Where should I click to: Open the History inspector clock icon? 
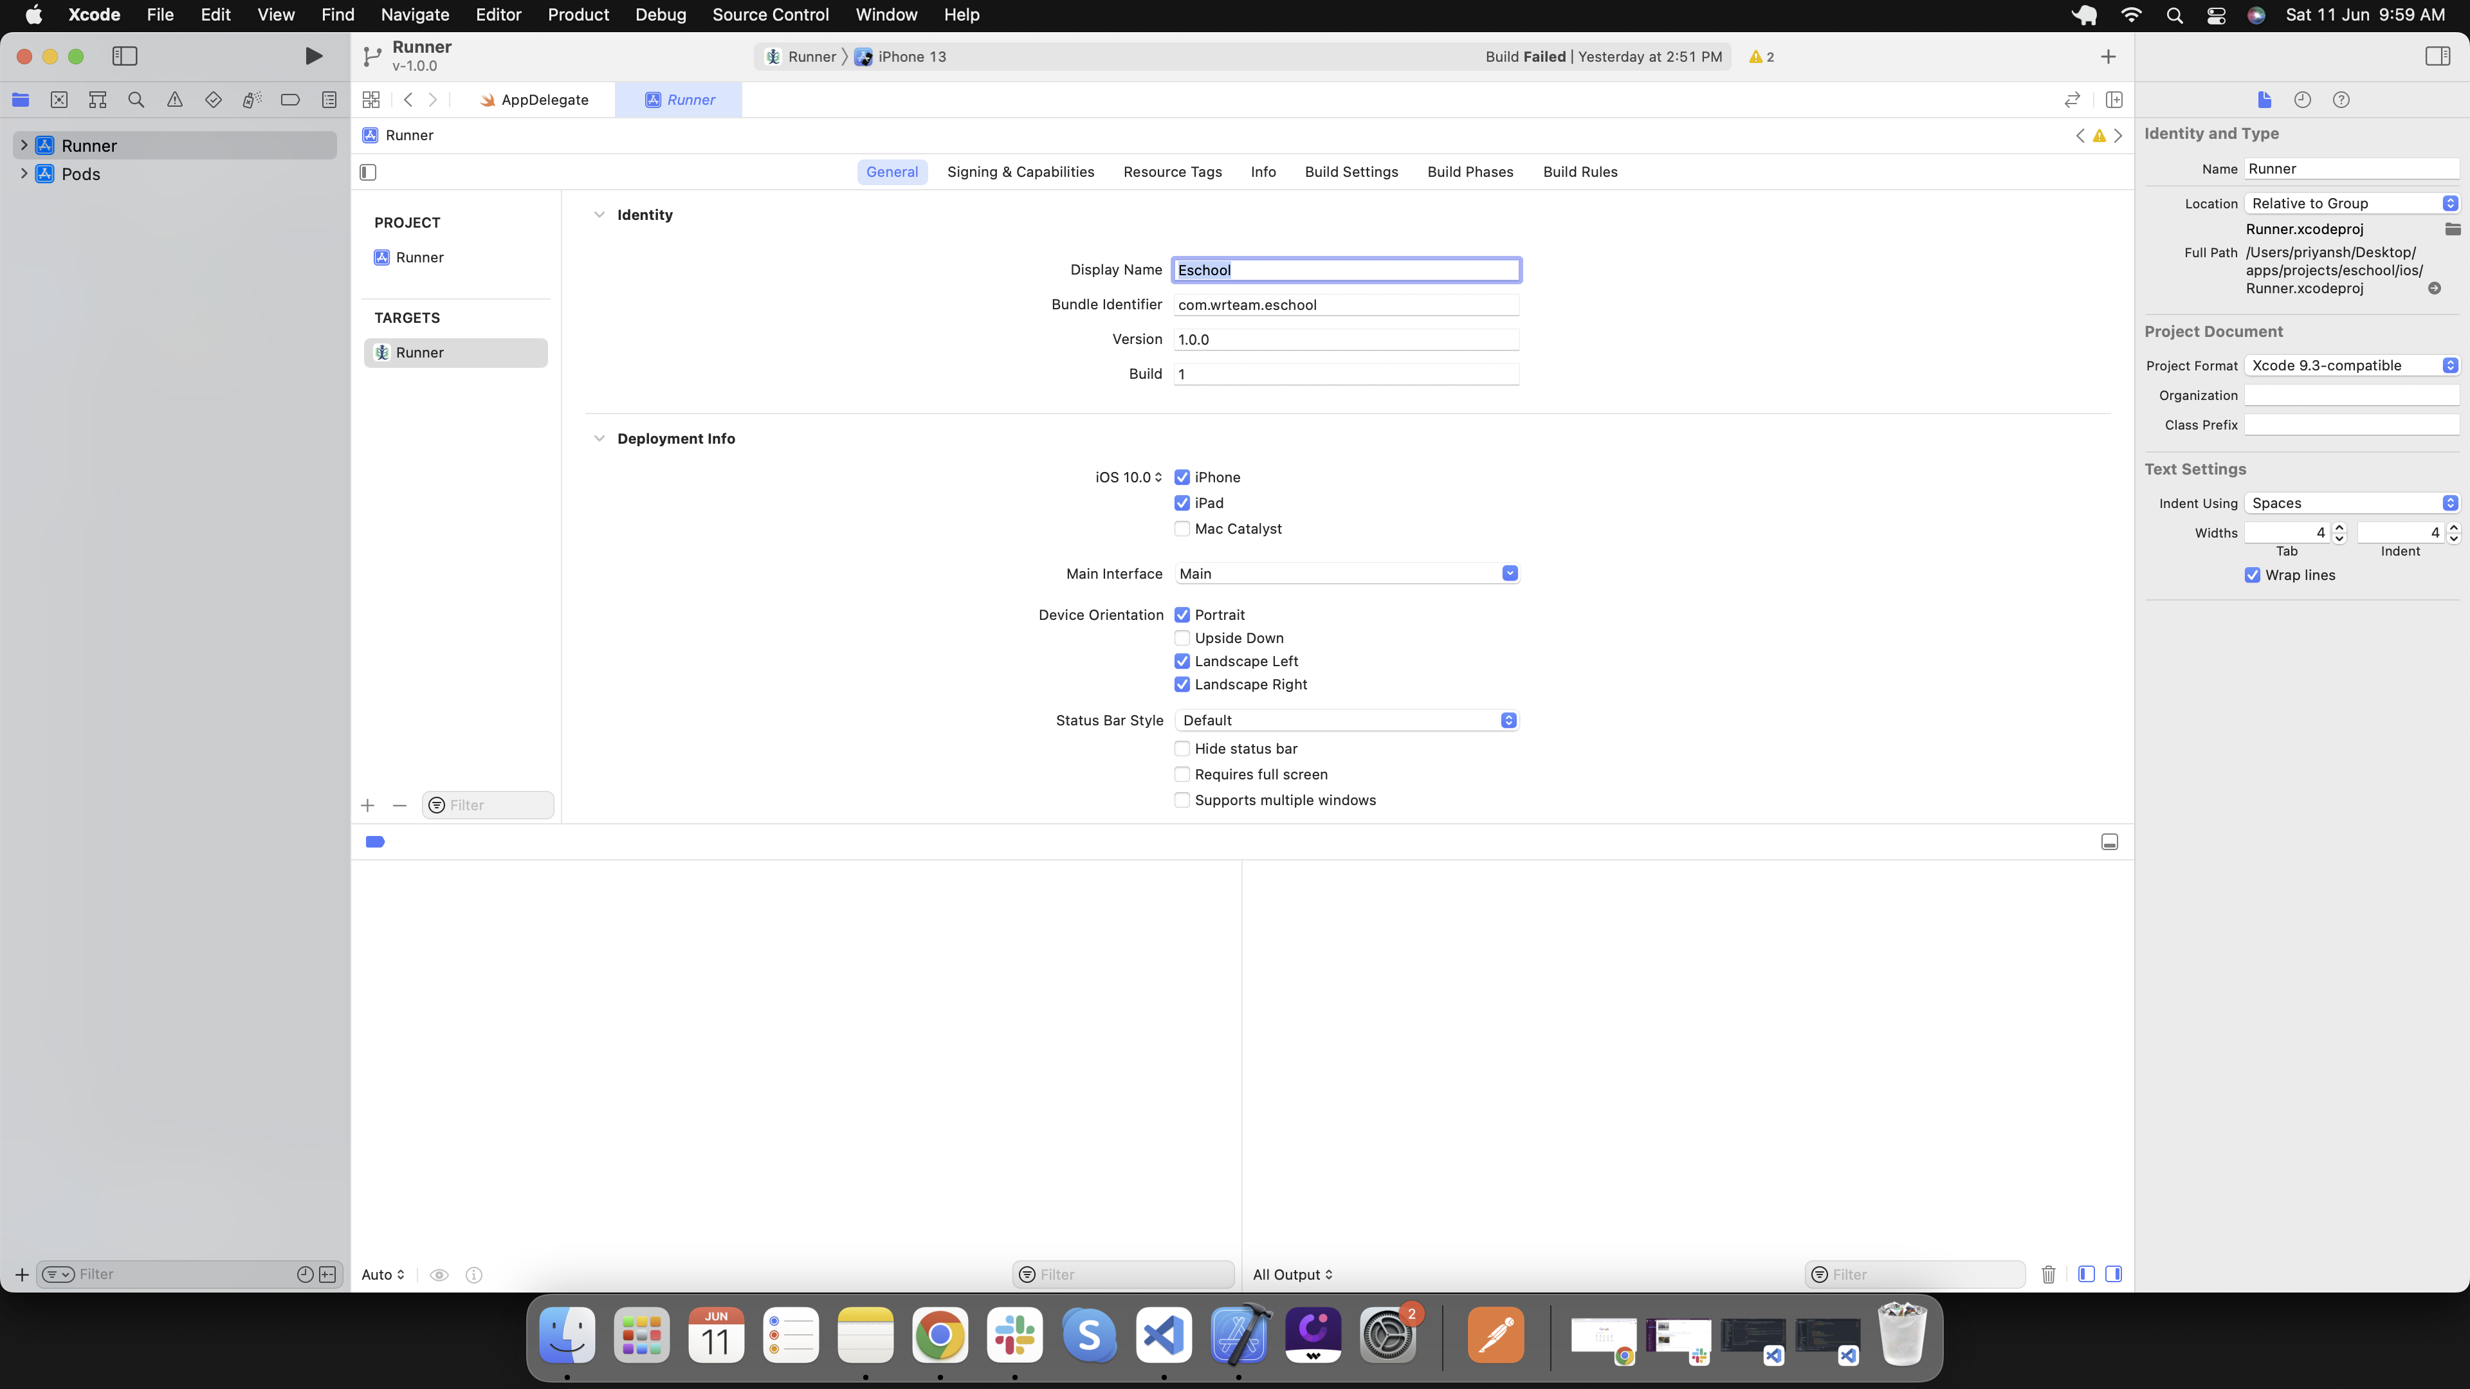tap(2302, 100)
